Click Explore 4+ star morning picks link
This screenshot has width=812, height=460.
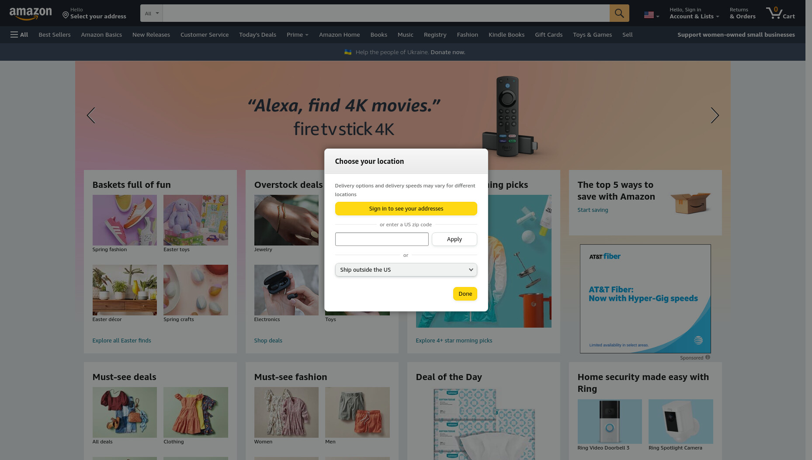point(454,340)
